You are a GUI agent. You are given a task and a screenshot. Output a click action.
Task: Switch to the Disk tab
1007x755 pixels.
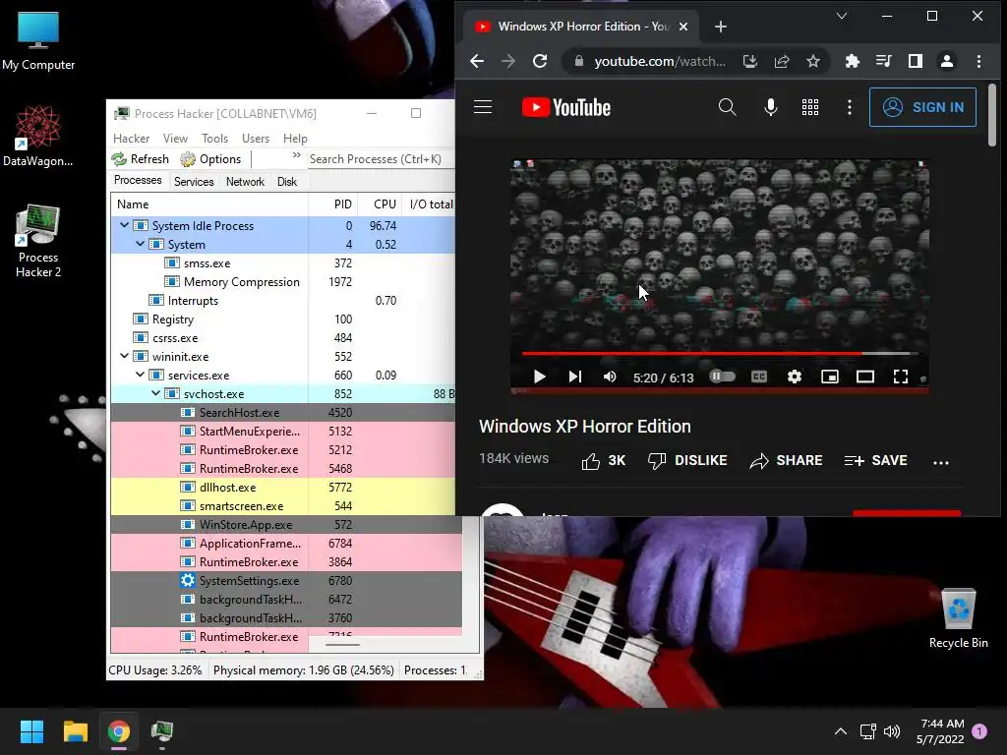287,182
